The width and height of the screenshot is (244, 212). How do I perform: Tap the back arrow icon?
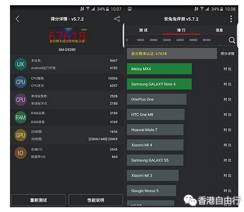point(18,19)
